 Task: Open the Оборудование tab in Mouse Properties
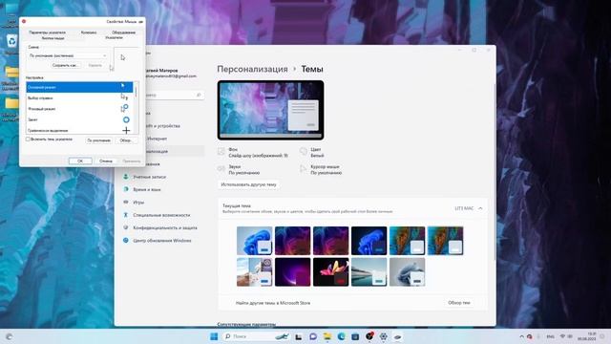click(x=123, y=32)
